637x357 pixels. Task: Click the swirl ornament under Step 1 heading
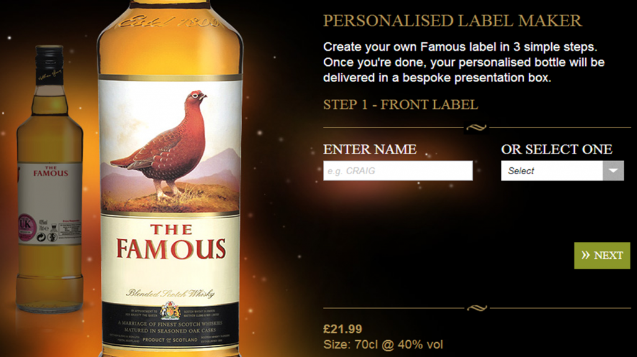(477, 127)
